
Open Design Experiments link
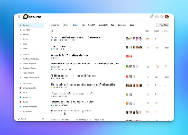point(31,78)
